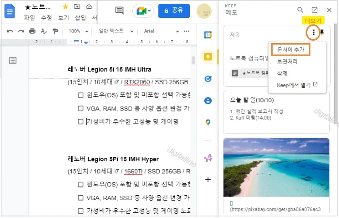The image size is (339, 218).
Task: Open the 파일 menu
Action: tap(29, 18)
